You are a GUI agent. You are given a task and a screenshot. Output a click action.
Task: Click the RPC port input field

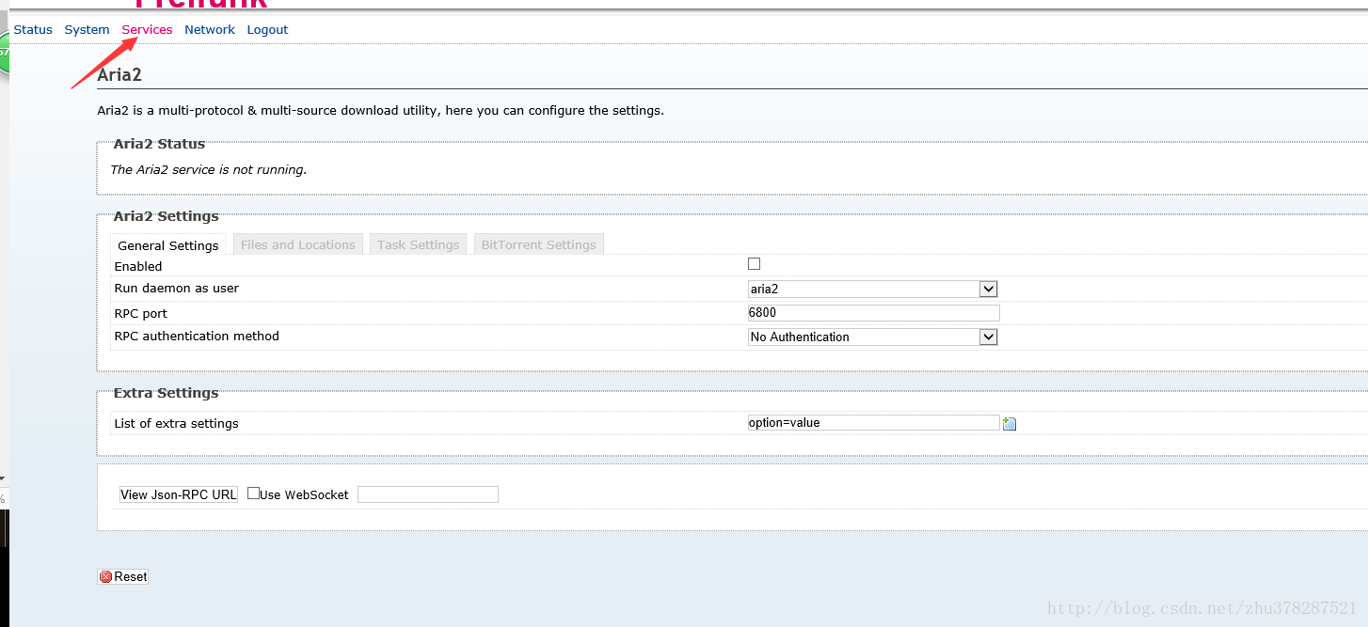[873, 313]
